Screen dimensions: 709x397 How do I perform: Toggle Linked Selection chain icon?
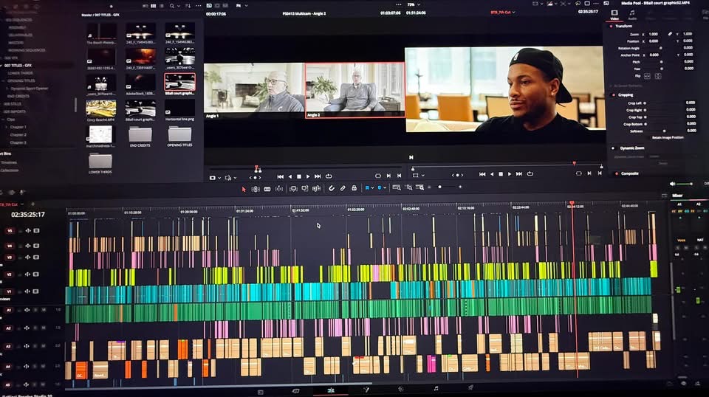tap(343, 188)
